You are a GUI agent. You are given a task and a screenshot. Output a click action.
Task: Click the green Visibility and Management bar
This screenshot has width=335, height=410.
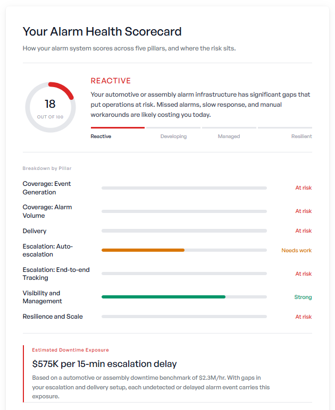tap(163, 297)
